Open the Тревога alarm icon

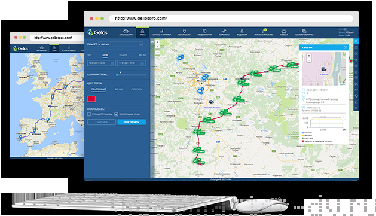[x=284, y=31]
